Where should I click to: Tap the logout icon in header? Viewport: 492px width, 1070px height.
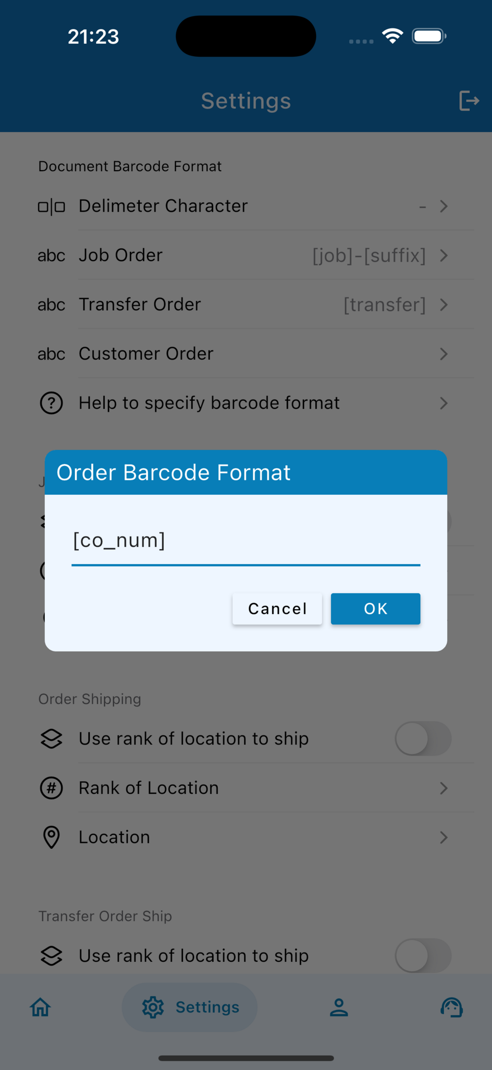click(x=469, y=101)
